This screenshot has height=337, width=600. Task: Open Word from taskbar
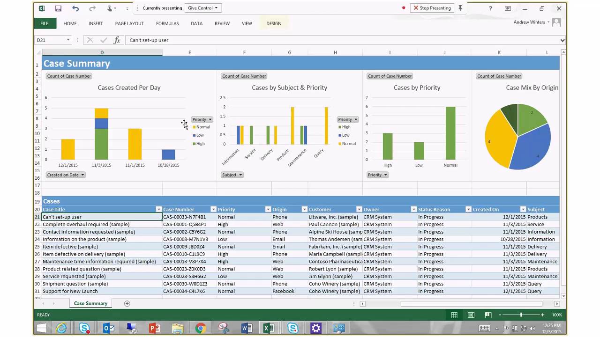[x=247, y=328]
